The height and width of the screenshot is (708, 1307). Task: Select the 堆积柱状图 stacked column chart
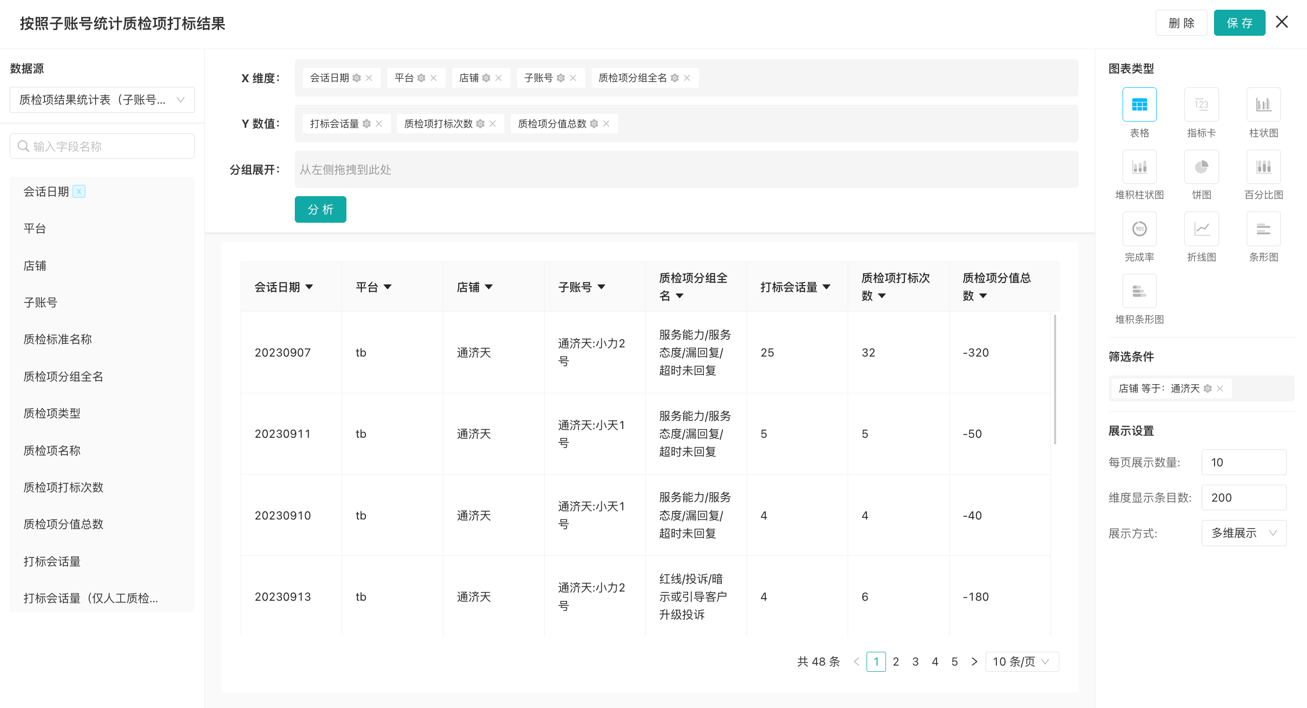(x=1139, y=167)
